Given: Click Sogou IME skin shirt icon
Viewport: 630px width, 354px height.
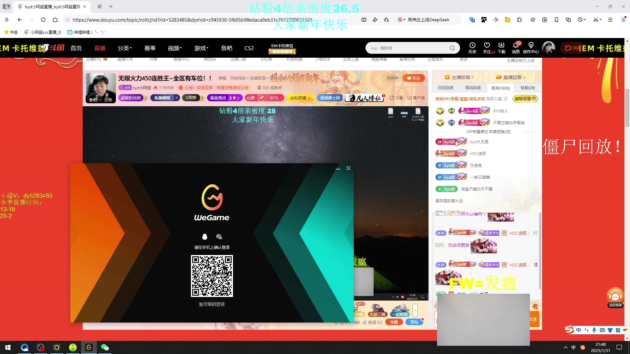Looking at the screenshot, I should click(610, 330).
